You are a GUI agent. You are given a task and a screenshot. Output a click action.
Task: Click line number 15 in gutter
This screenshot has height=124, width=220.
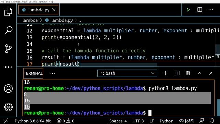coord(30,51)
